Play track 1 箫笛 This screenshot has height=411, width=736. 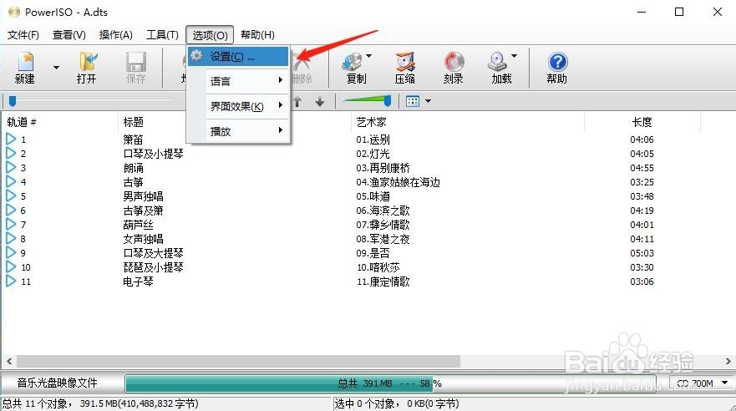coord(11,139)
